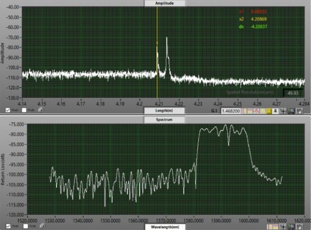Click the pencil icon below the Amplitude graph
The height and width of the screenshot is (230, 311).
pyautogui.click(x=41, y=110)
